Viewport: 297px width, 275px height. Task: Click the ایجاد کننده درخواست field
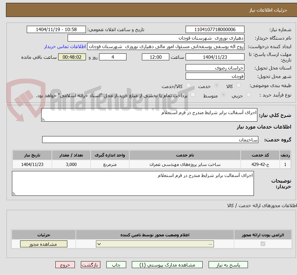pyautogui.click(x=166, y=47)
